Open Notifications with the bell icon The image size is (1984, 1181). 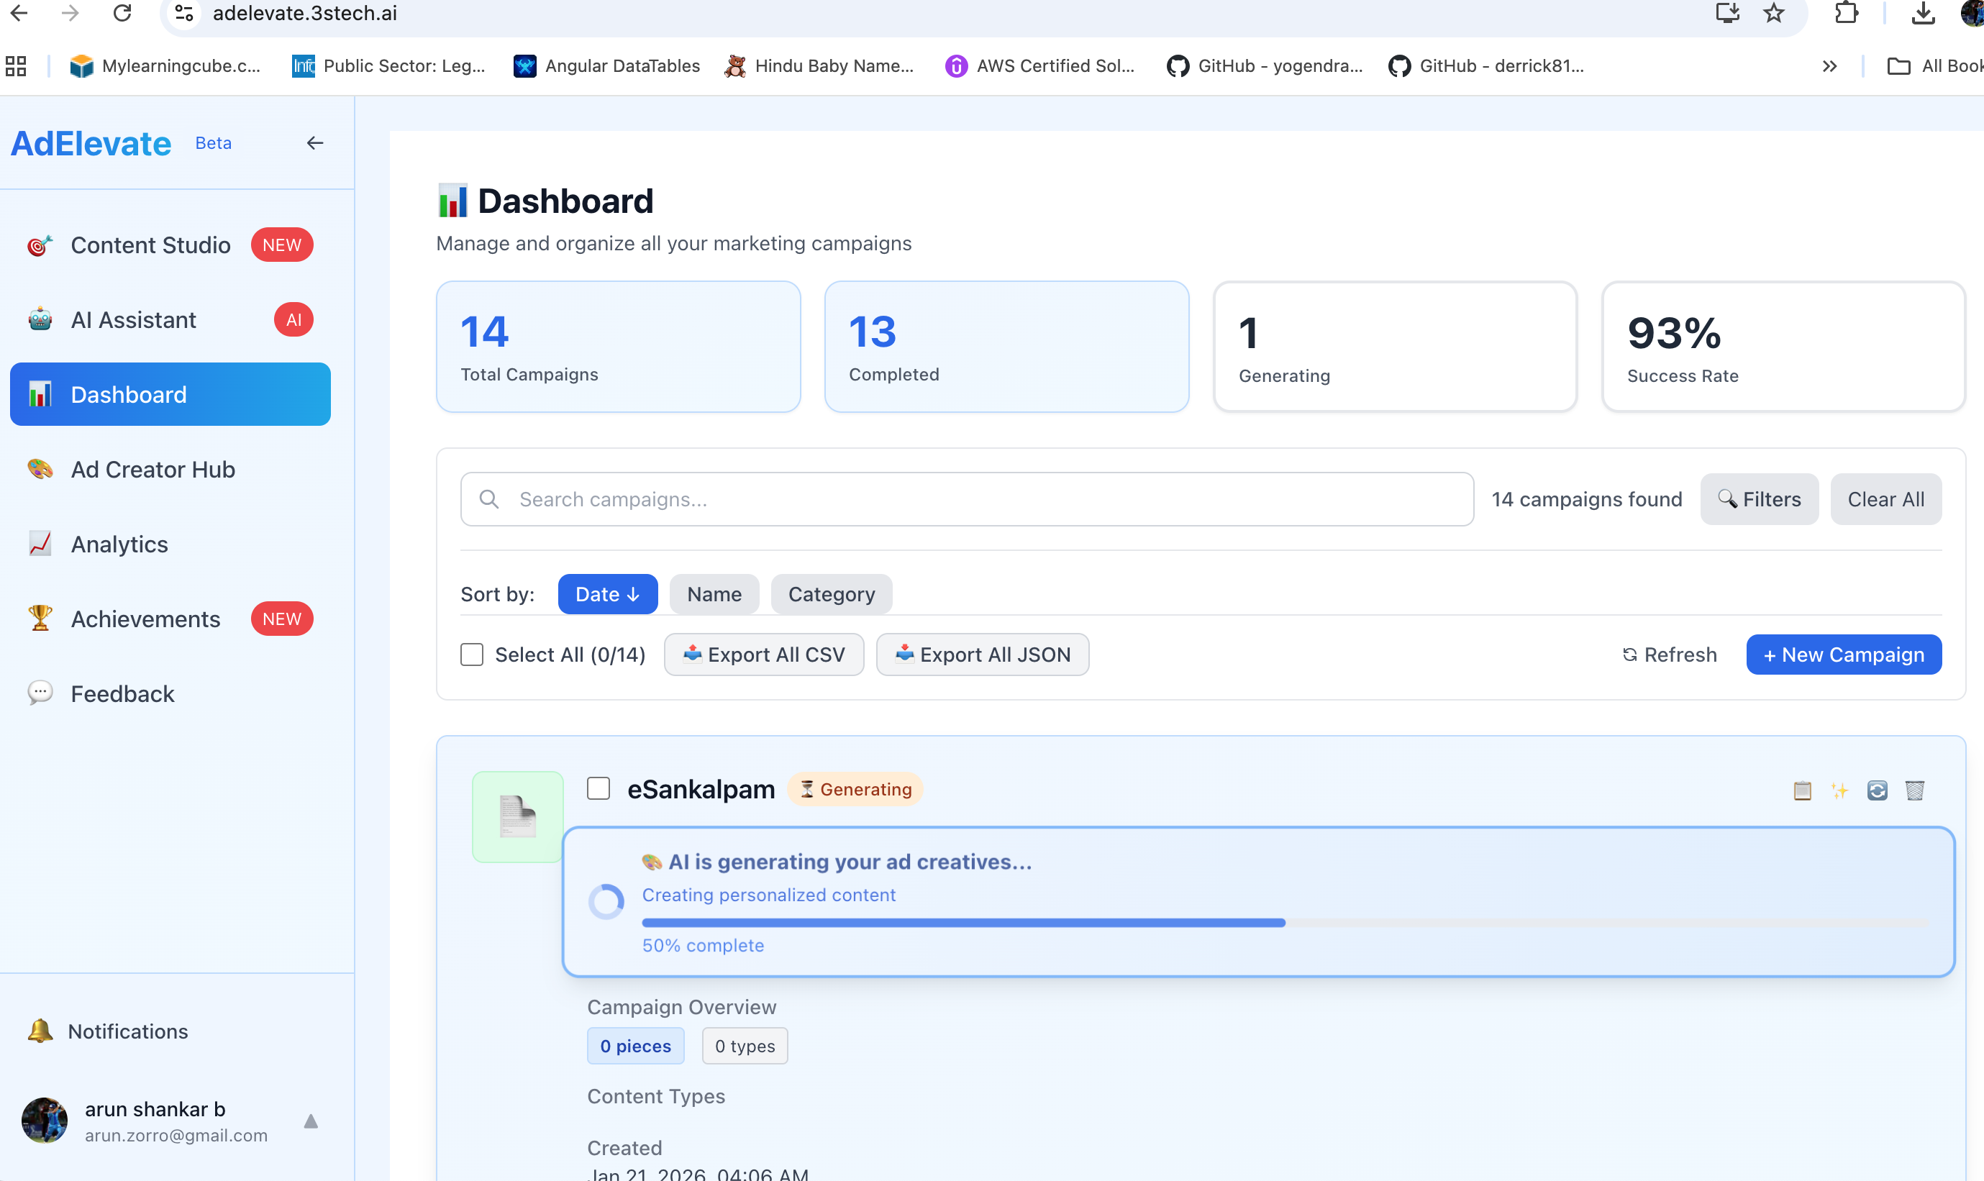pos(40,1031)
